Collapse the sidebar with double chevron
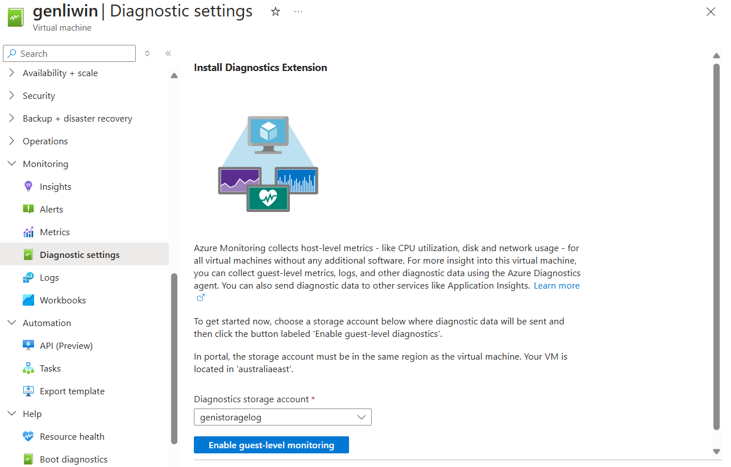This screenshot has height=467, width=731. [168, 53]
